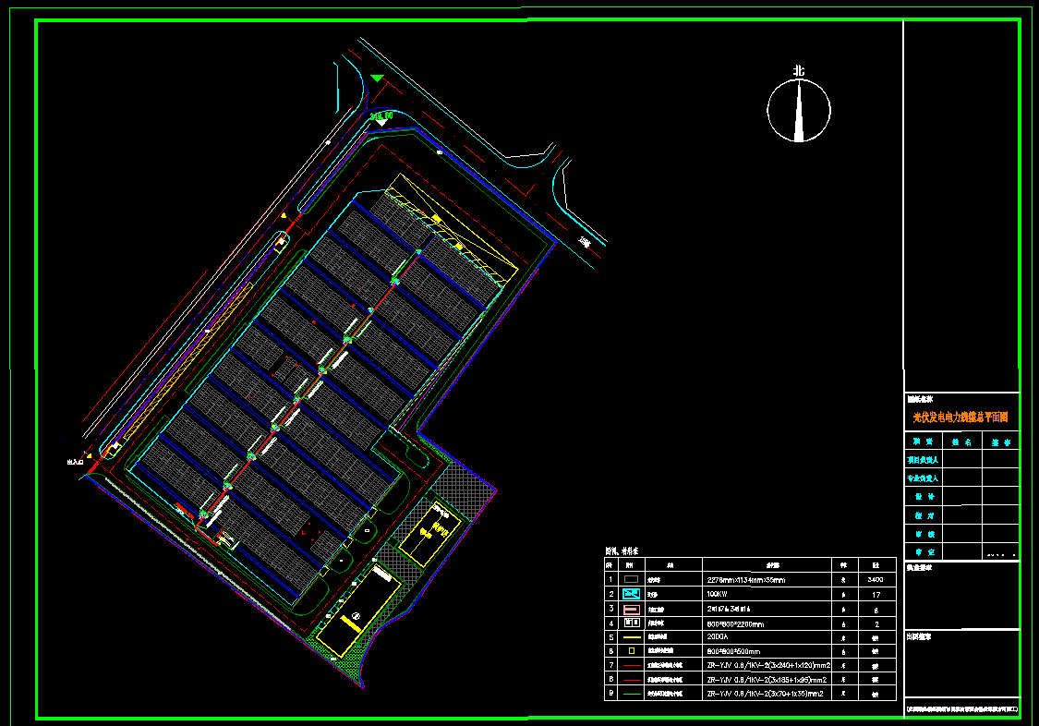Click the 专业负责人 label in the title block
Screen dimensions: 1039x726
pos(923,478)
